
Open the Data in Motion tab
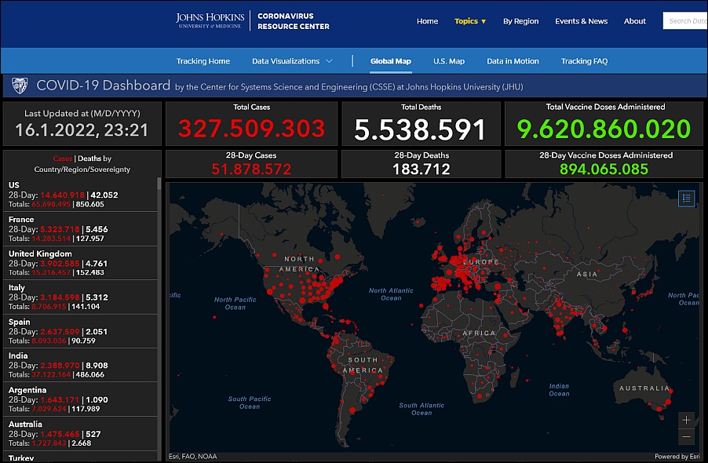click(513, 61)
